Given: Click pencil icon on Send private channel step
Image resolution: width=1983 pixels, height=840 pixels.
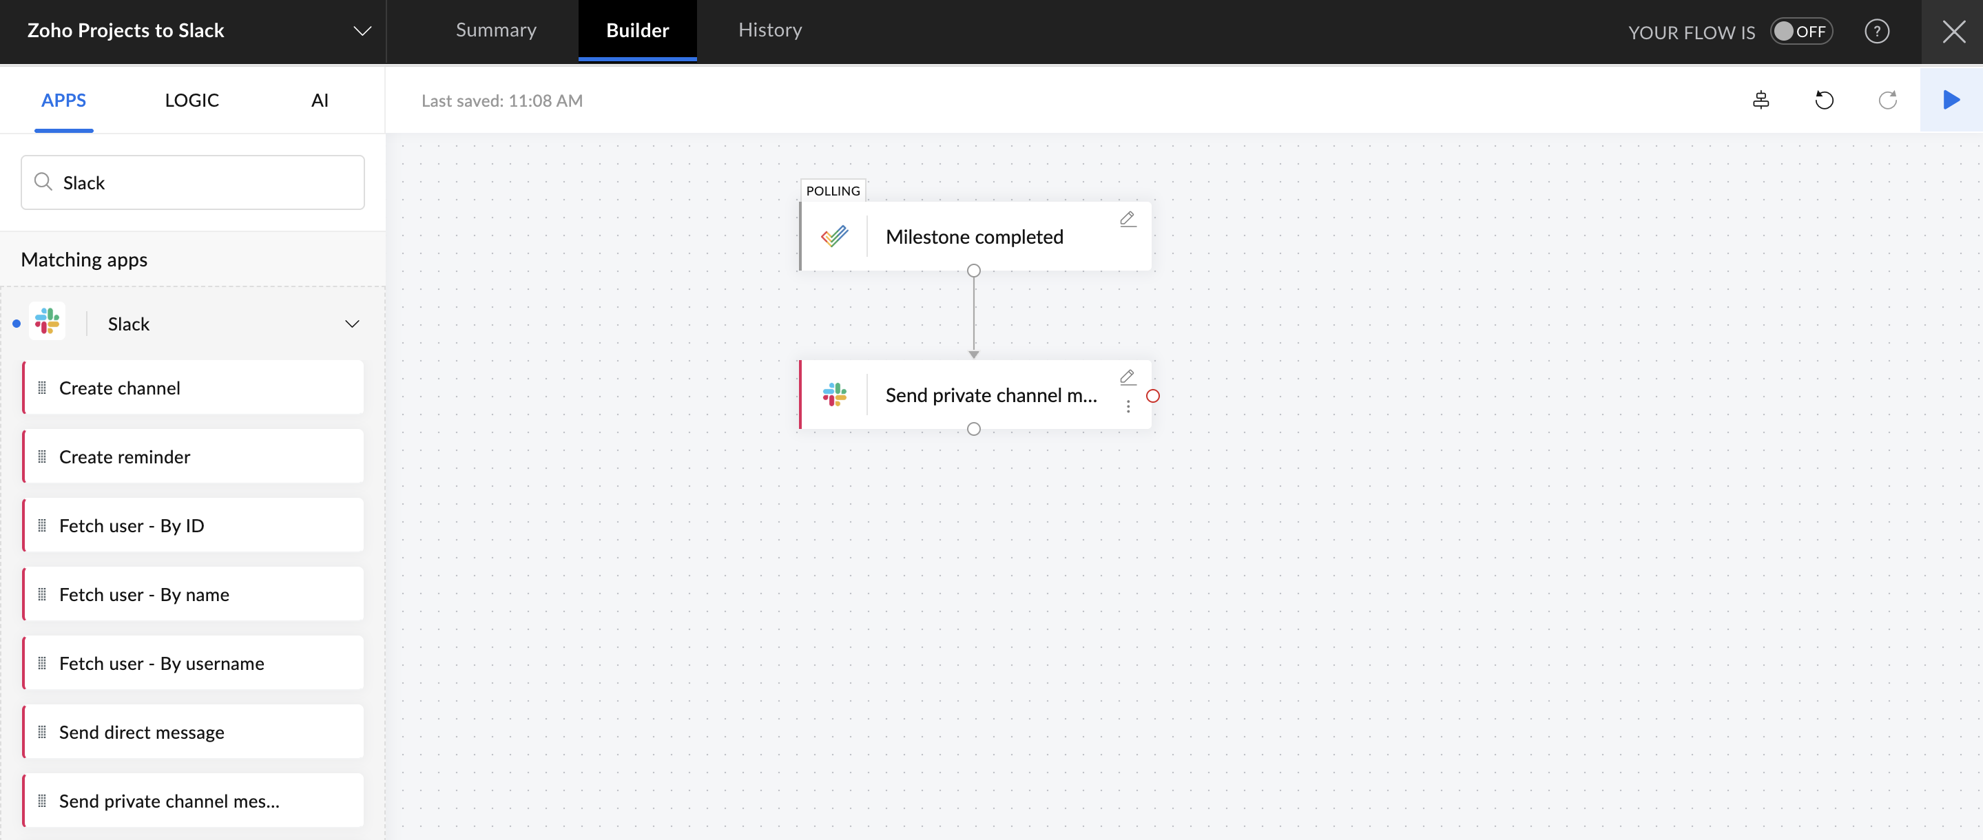Looking at the screenshot, I should [1127, 377].
